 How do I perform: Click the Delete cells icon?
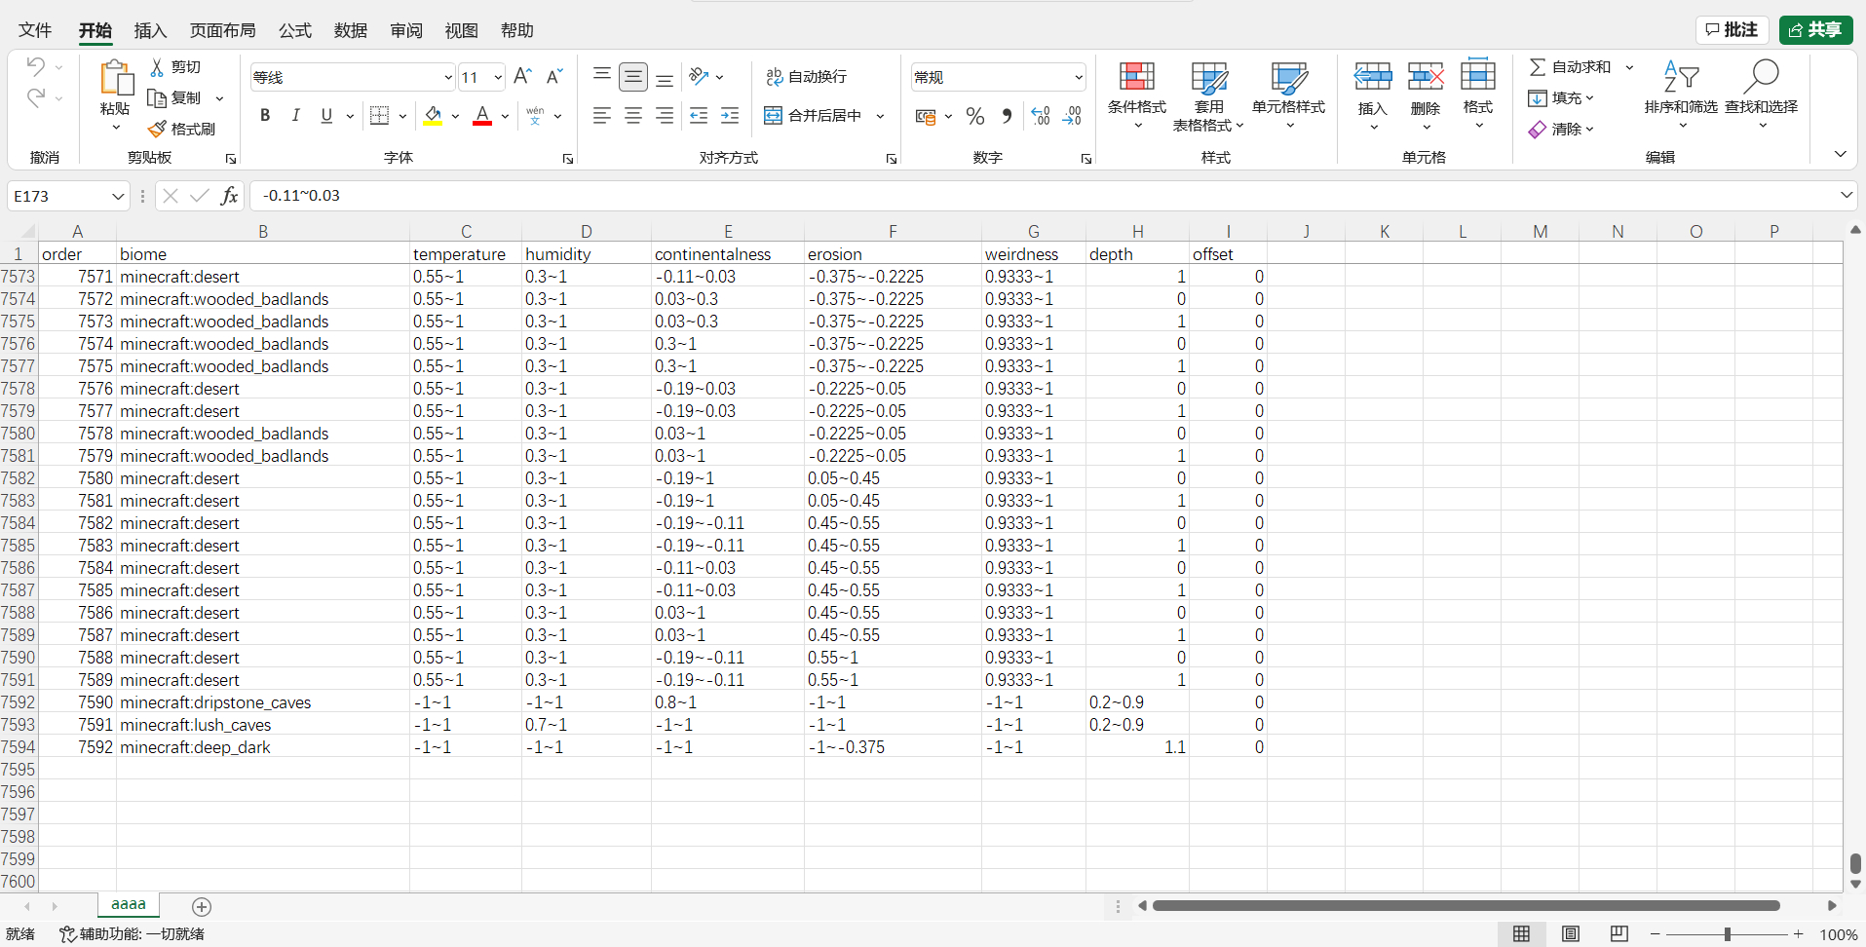click(1426, 76)
